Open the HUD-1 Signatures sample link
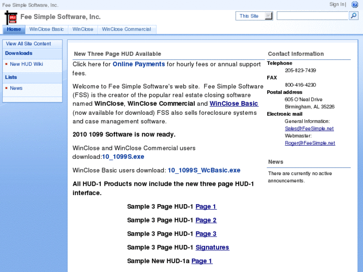Image resolution: width=363 pixels, height=272 pixels. pyautogui.click(x=212, y=248)
